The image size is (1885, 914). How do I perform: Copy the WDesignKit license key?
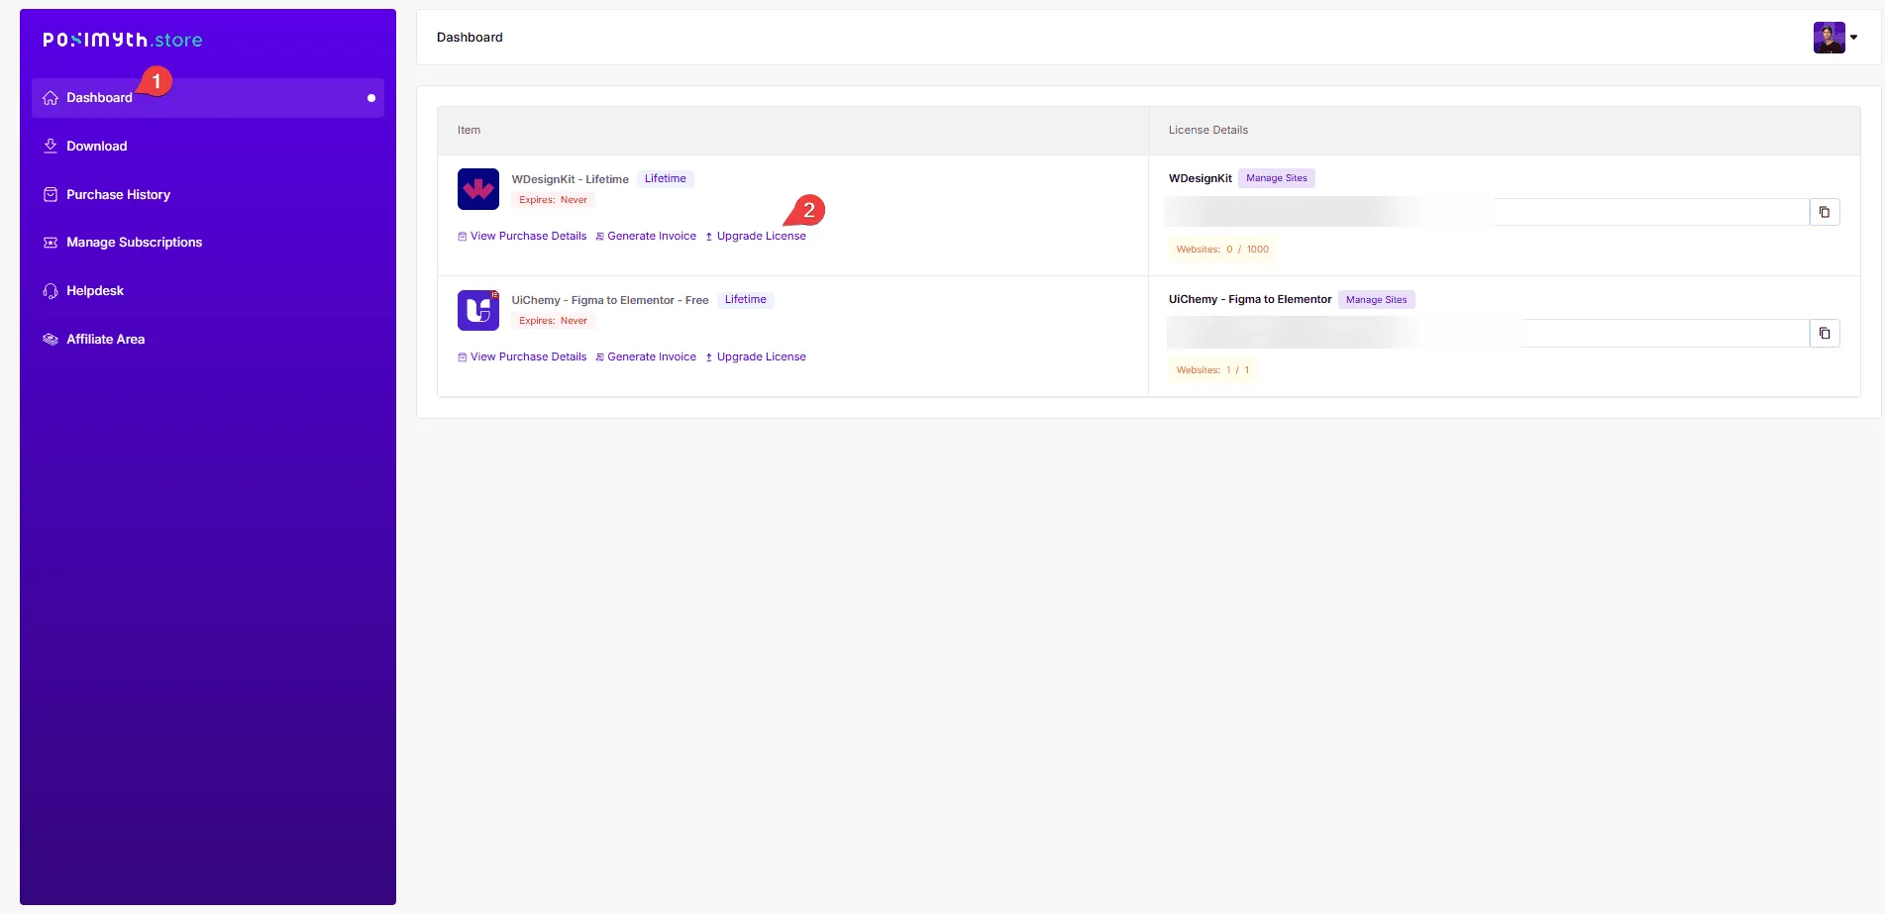coord(1824,212)
